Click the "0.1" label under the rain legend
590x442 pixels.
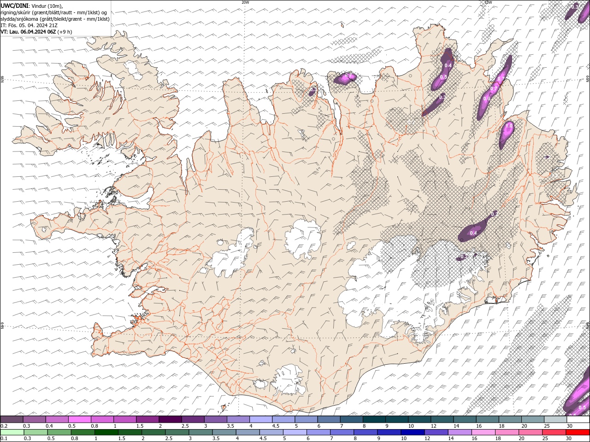click(x=4, y=438)
